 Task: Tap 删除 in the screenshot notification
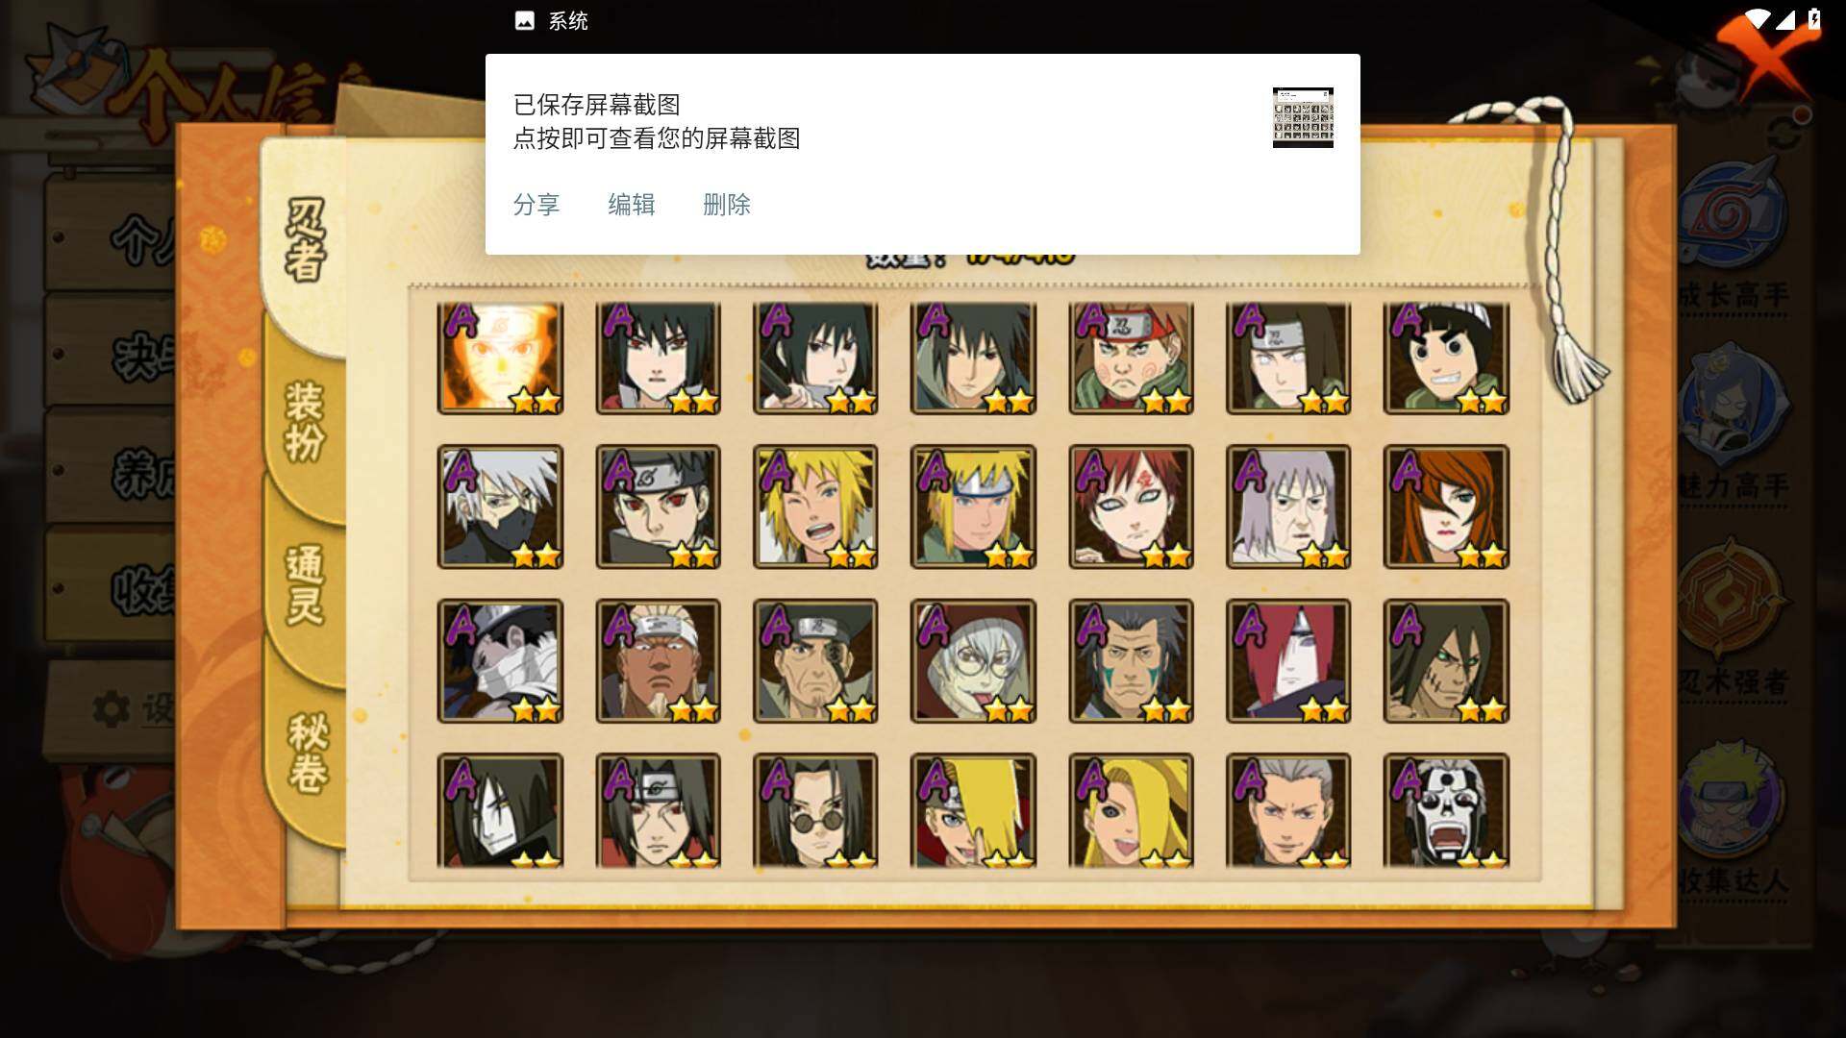point(727,205)
